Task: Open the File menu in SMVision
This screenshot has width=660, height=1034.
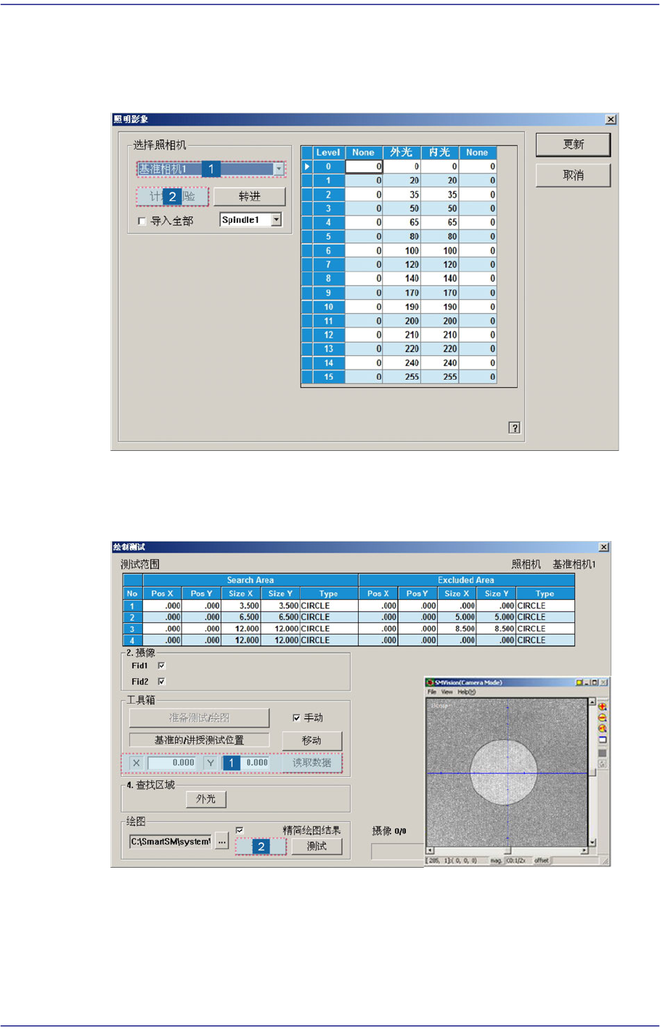Action: (432, 692)
